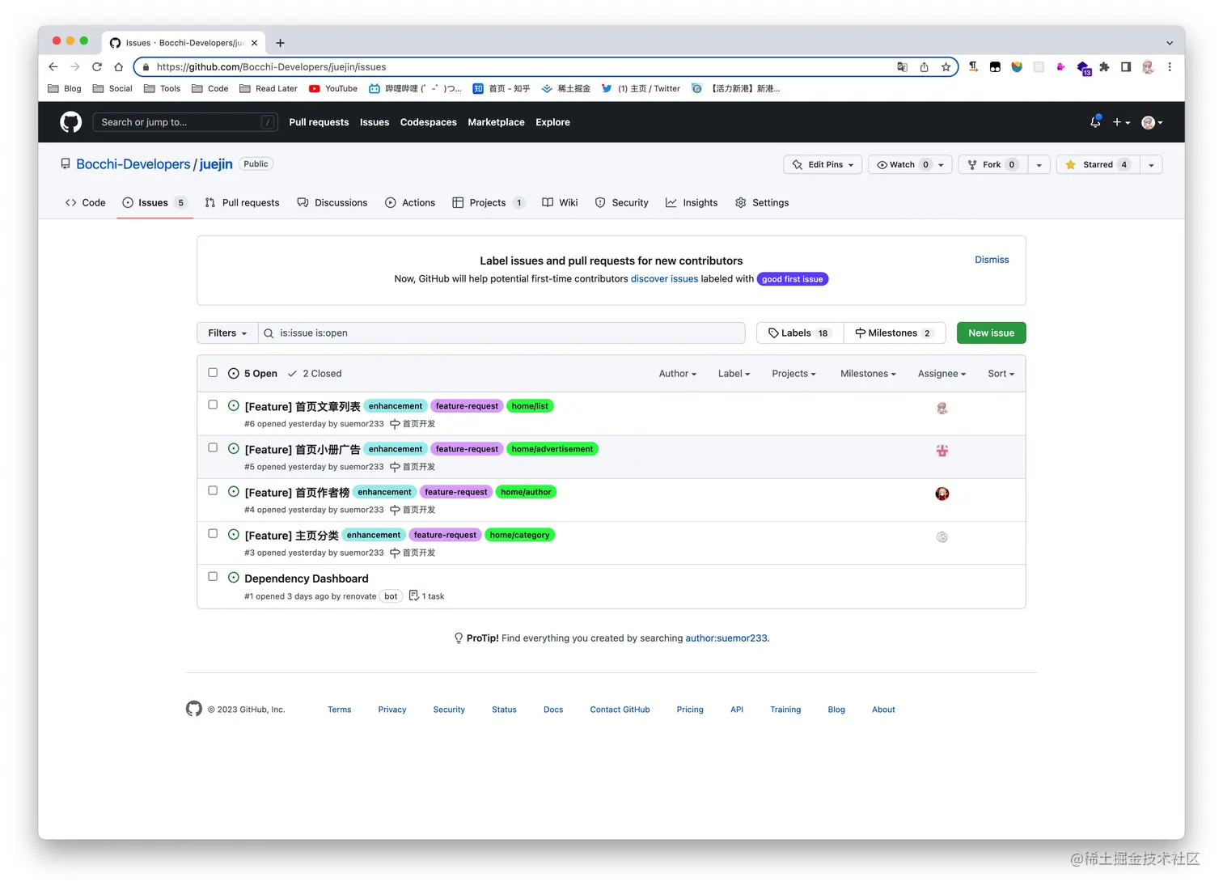This screenshot has height=890, width=1223.
Task: Expand the Author filter
Action: [677, 374]
